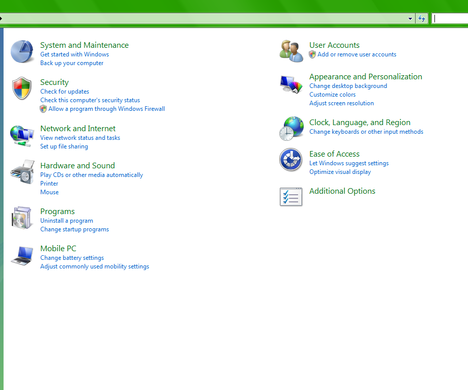This screenshot has height=390, width=468.
Task: Click the Security shield icon
Action: click(22, 88)
